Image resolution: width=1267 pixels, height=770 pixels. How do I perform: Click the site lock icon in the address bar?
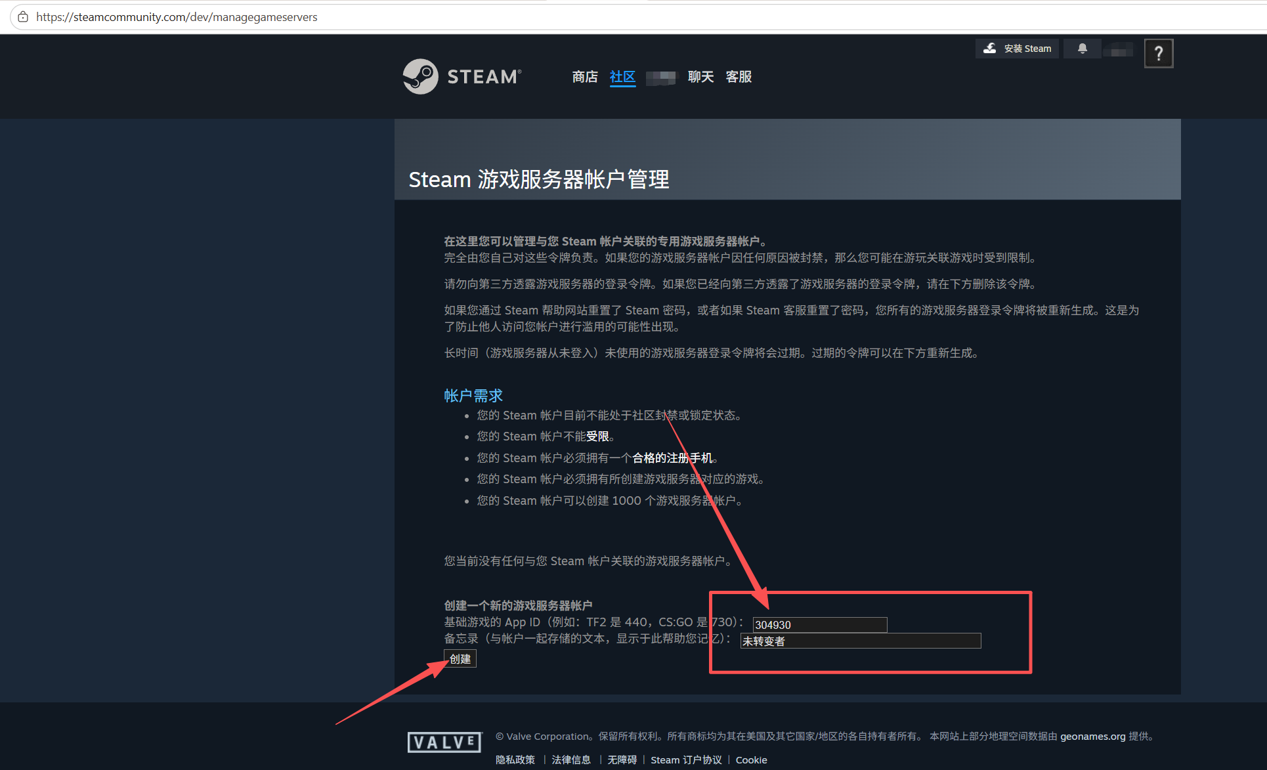click(x=23, y=17)
